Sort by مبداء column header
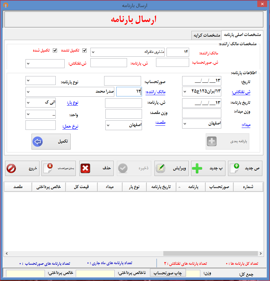This screenshot has height=281, width=270. (x=110, y=187)
